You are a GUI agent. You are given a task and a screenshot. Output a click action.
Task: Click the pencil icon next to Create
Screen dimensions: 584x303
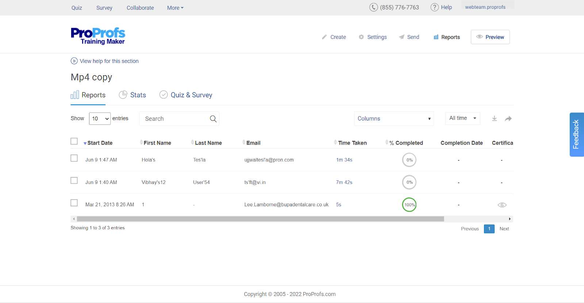tap(324, 37)
